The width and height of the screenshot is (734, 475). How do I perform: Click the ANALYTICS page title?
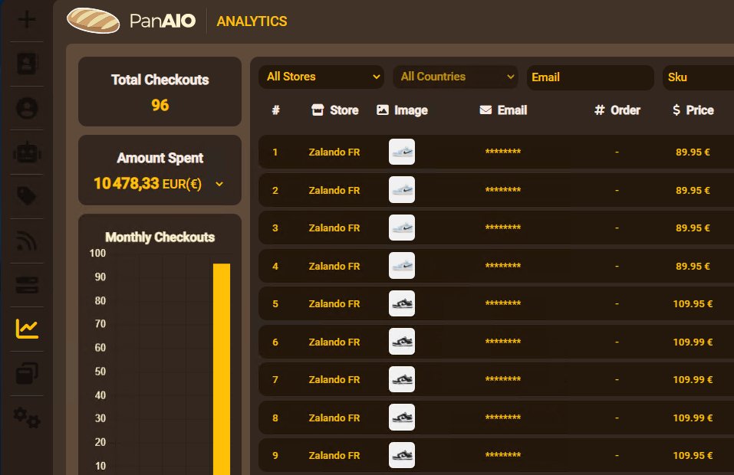[x=252, y=21]
